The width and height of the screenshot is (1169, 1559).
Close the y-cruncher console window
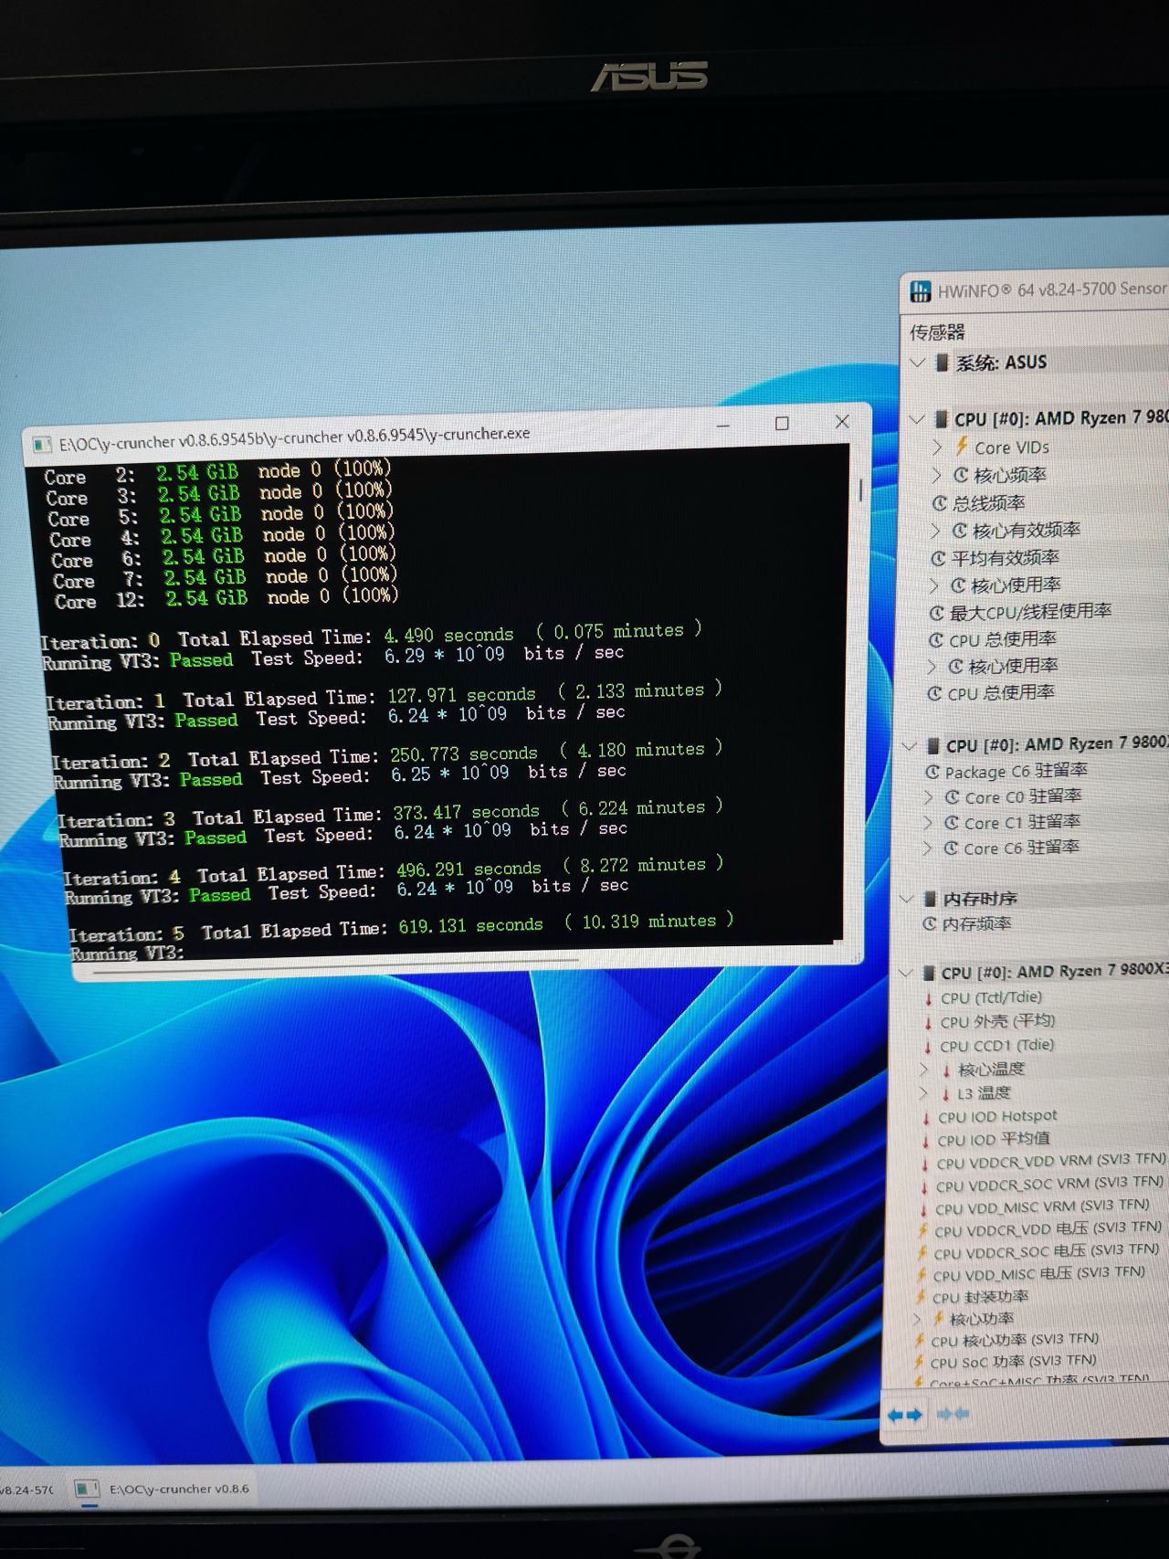point(842,421)
